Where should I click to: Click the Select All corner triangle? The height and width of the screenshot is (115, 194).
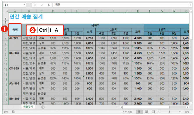click(x=7, y=11)
